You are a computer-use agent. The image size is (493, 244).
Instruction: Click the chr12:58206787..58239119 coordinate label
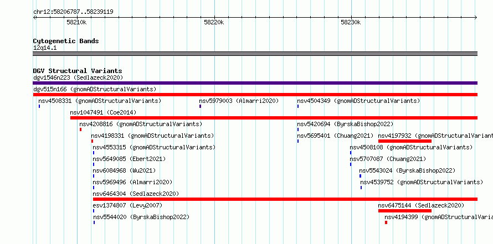tap(73, 12)
